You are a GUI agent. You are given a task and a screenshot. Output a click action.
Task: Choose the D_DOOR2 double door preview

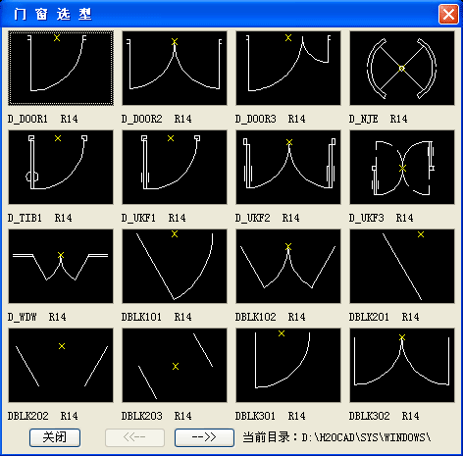click(175, 68)
